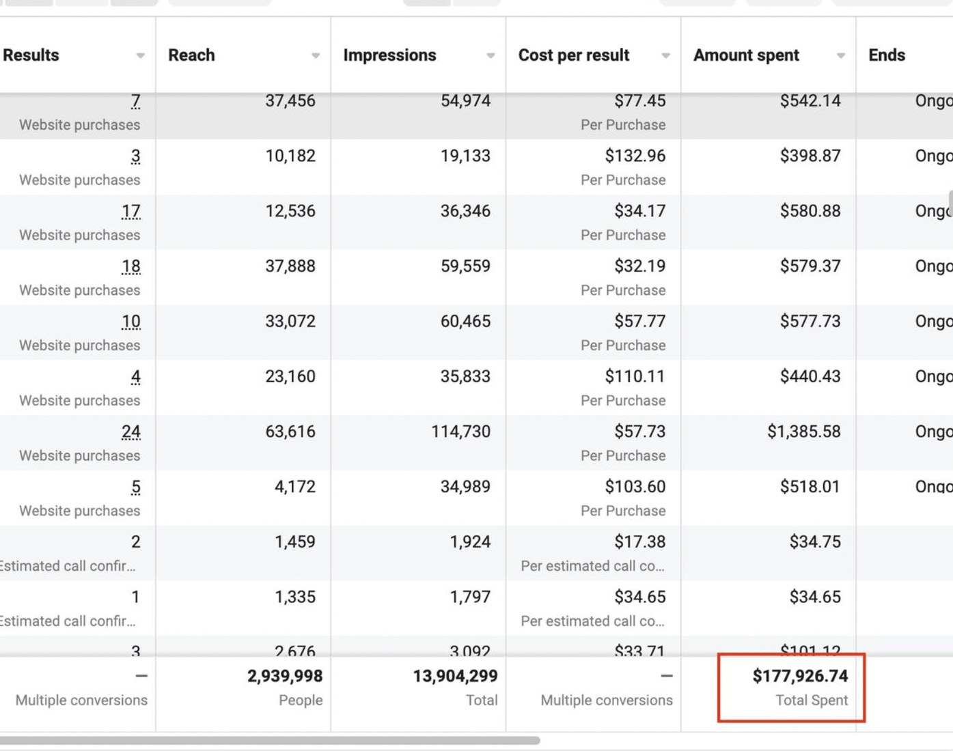Select the reach value 63,616

290,432
